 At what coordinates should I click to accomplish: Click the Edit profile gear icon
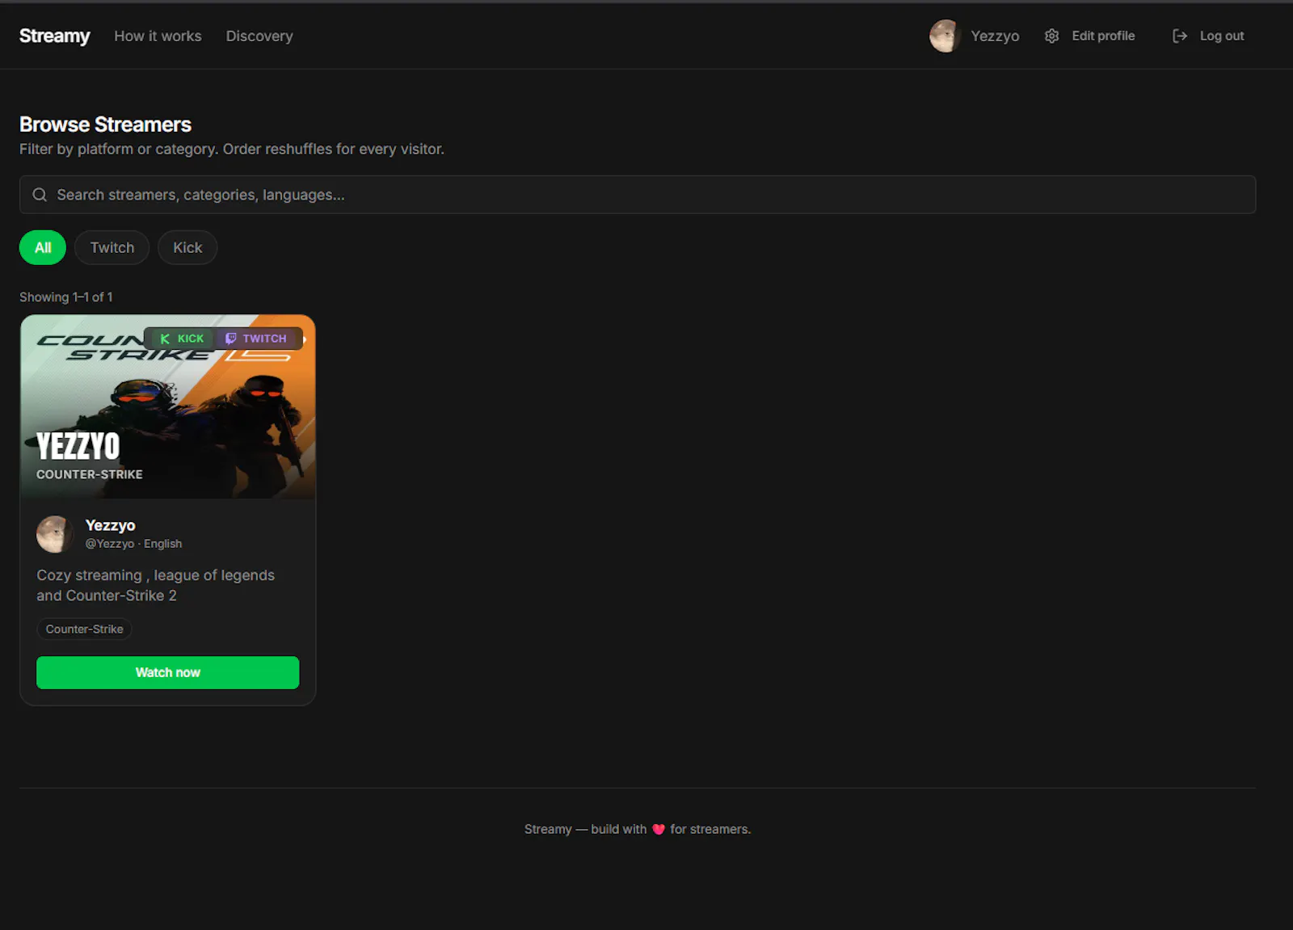[1051, 36]
